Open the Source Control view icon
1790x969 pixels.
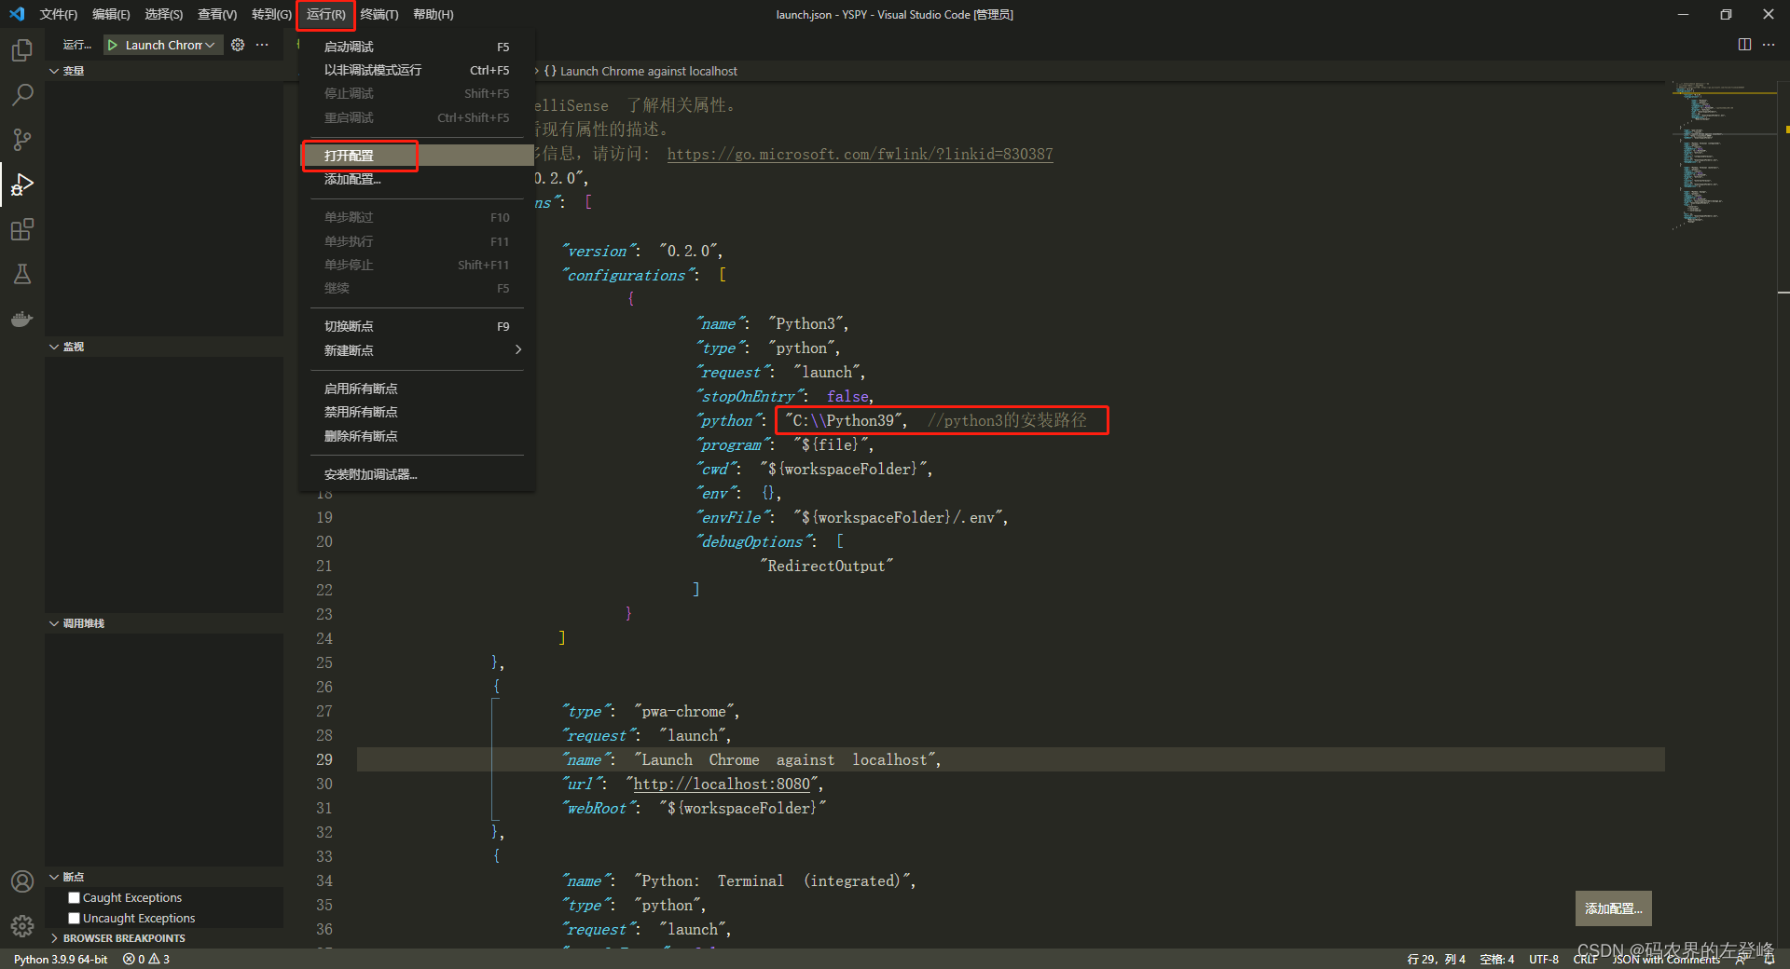22,140
